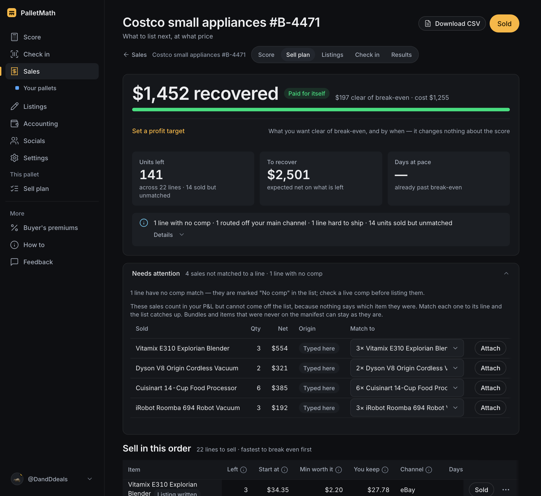Click the Buyer's premiums percent icon
The height and width of the screenshot is (496, 541).
pos(14,228)
